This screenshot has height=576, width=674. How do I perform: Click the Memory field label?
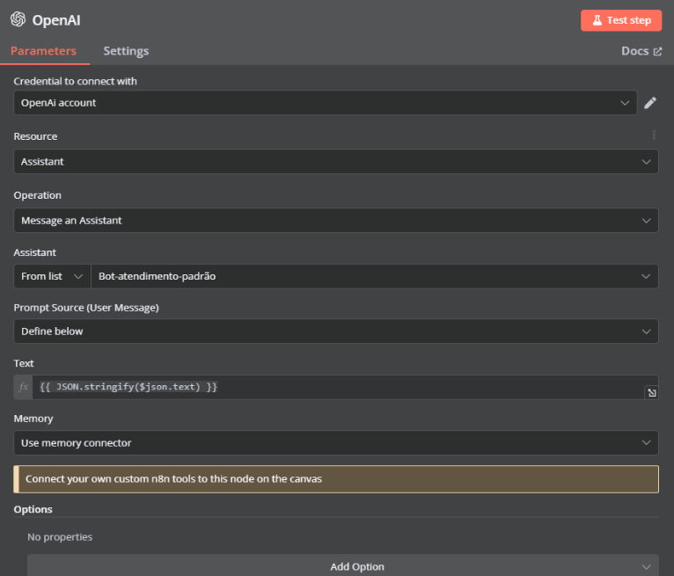[33, 419]
